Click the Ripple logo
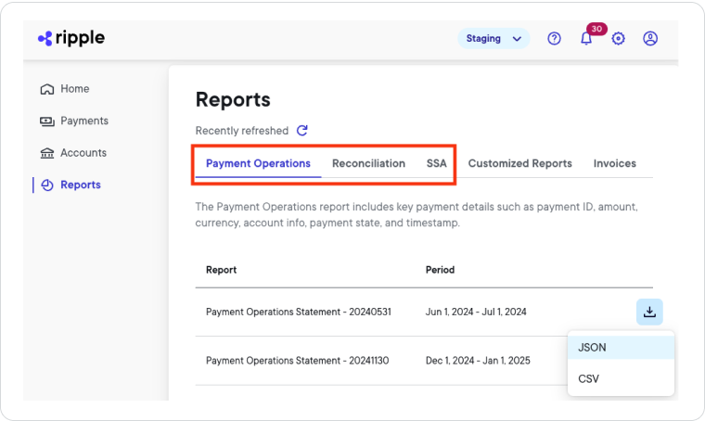Viewport: 705px width, 421px height. [x=71, y=38]
